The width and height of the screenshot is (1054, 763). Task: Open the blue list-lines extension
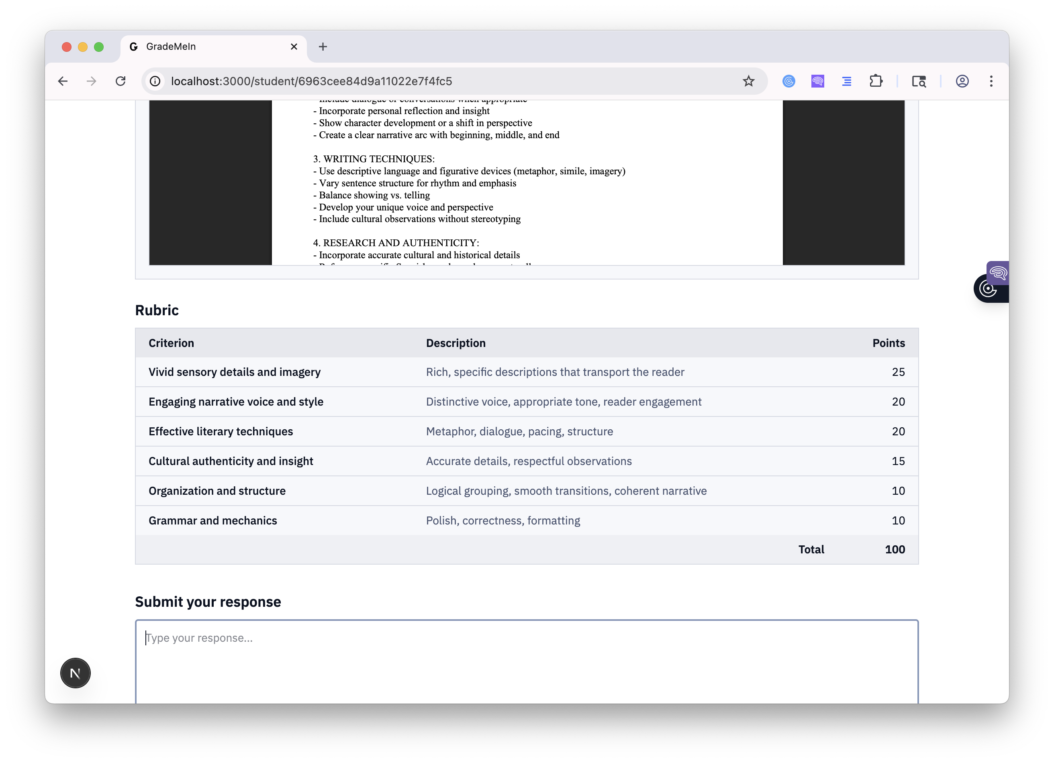pos(847,81)
